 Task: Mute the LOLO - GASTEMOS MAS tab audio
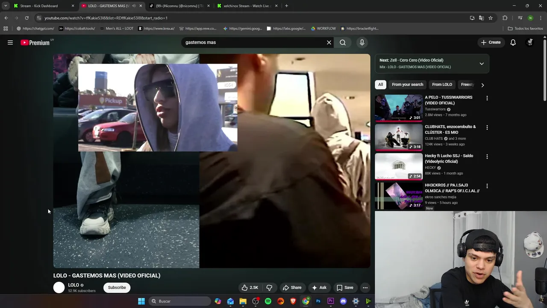[x=134, y=6]
